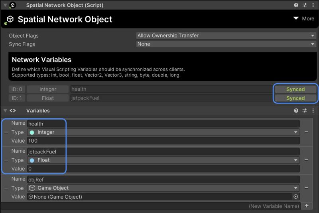Click the Object Flags label
This screenshot has height=213, width=319.
(24, 36)
